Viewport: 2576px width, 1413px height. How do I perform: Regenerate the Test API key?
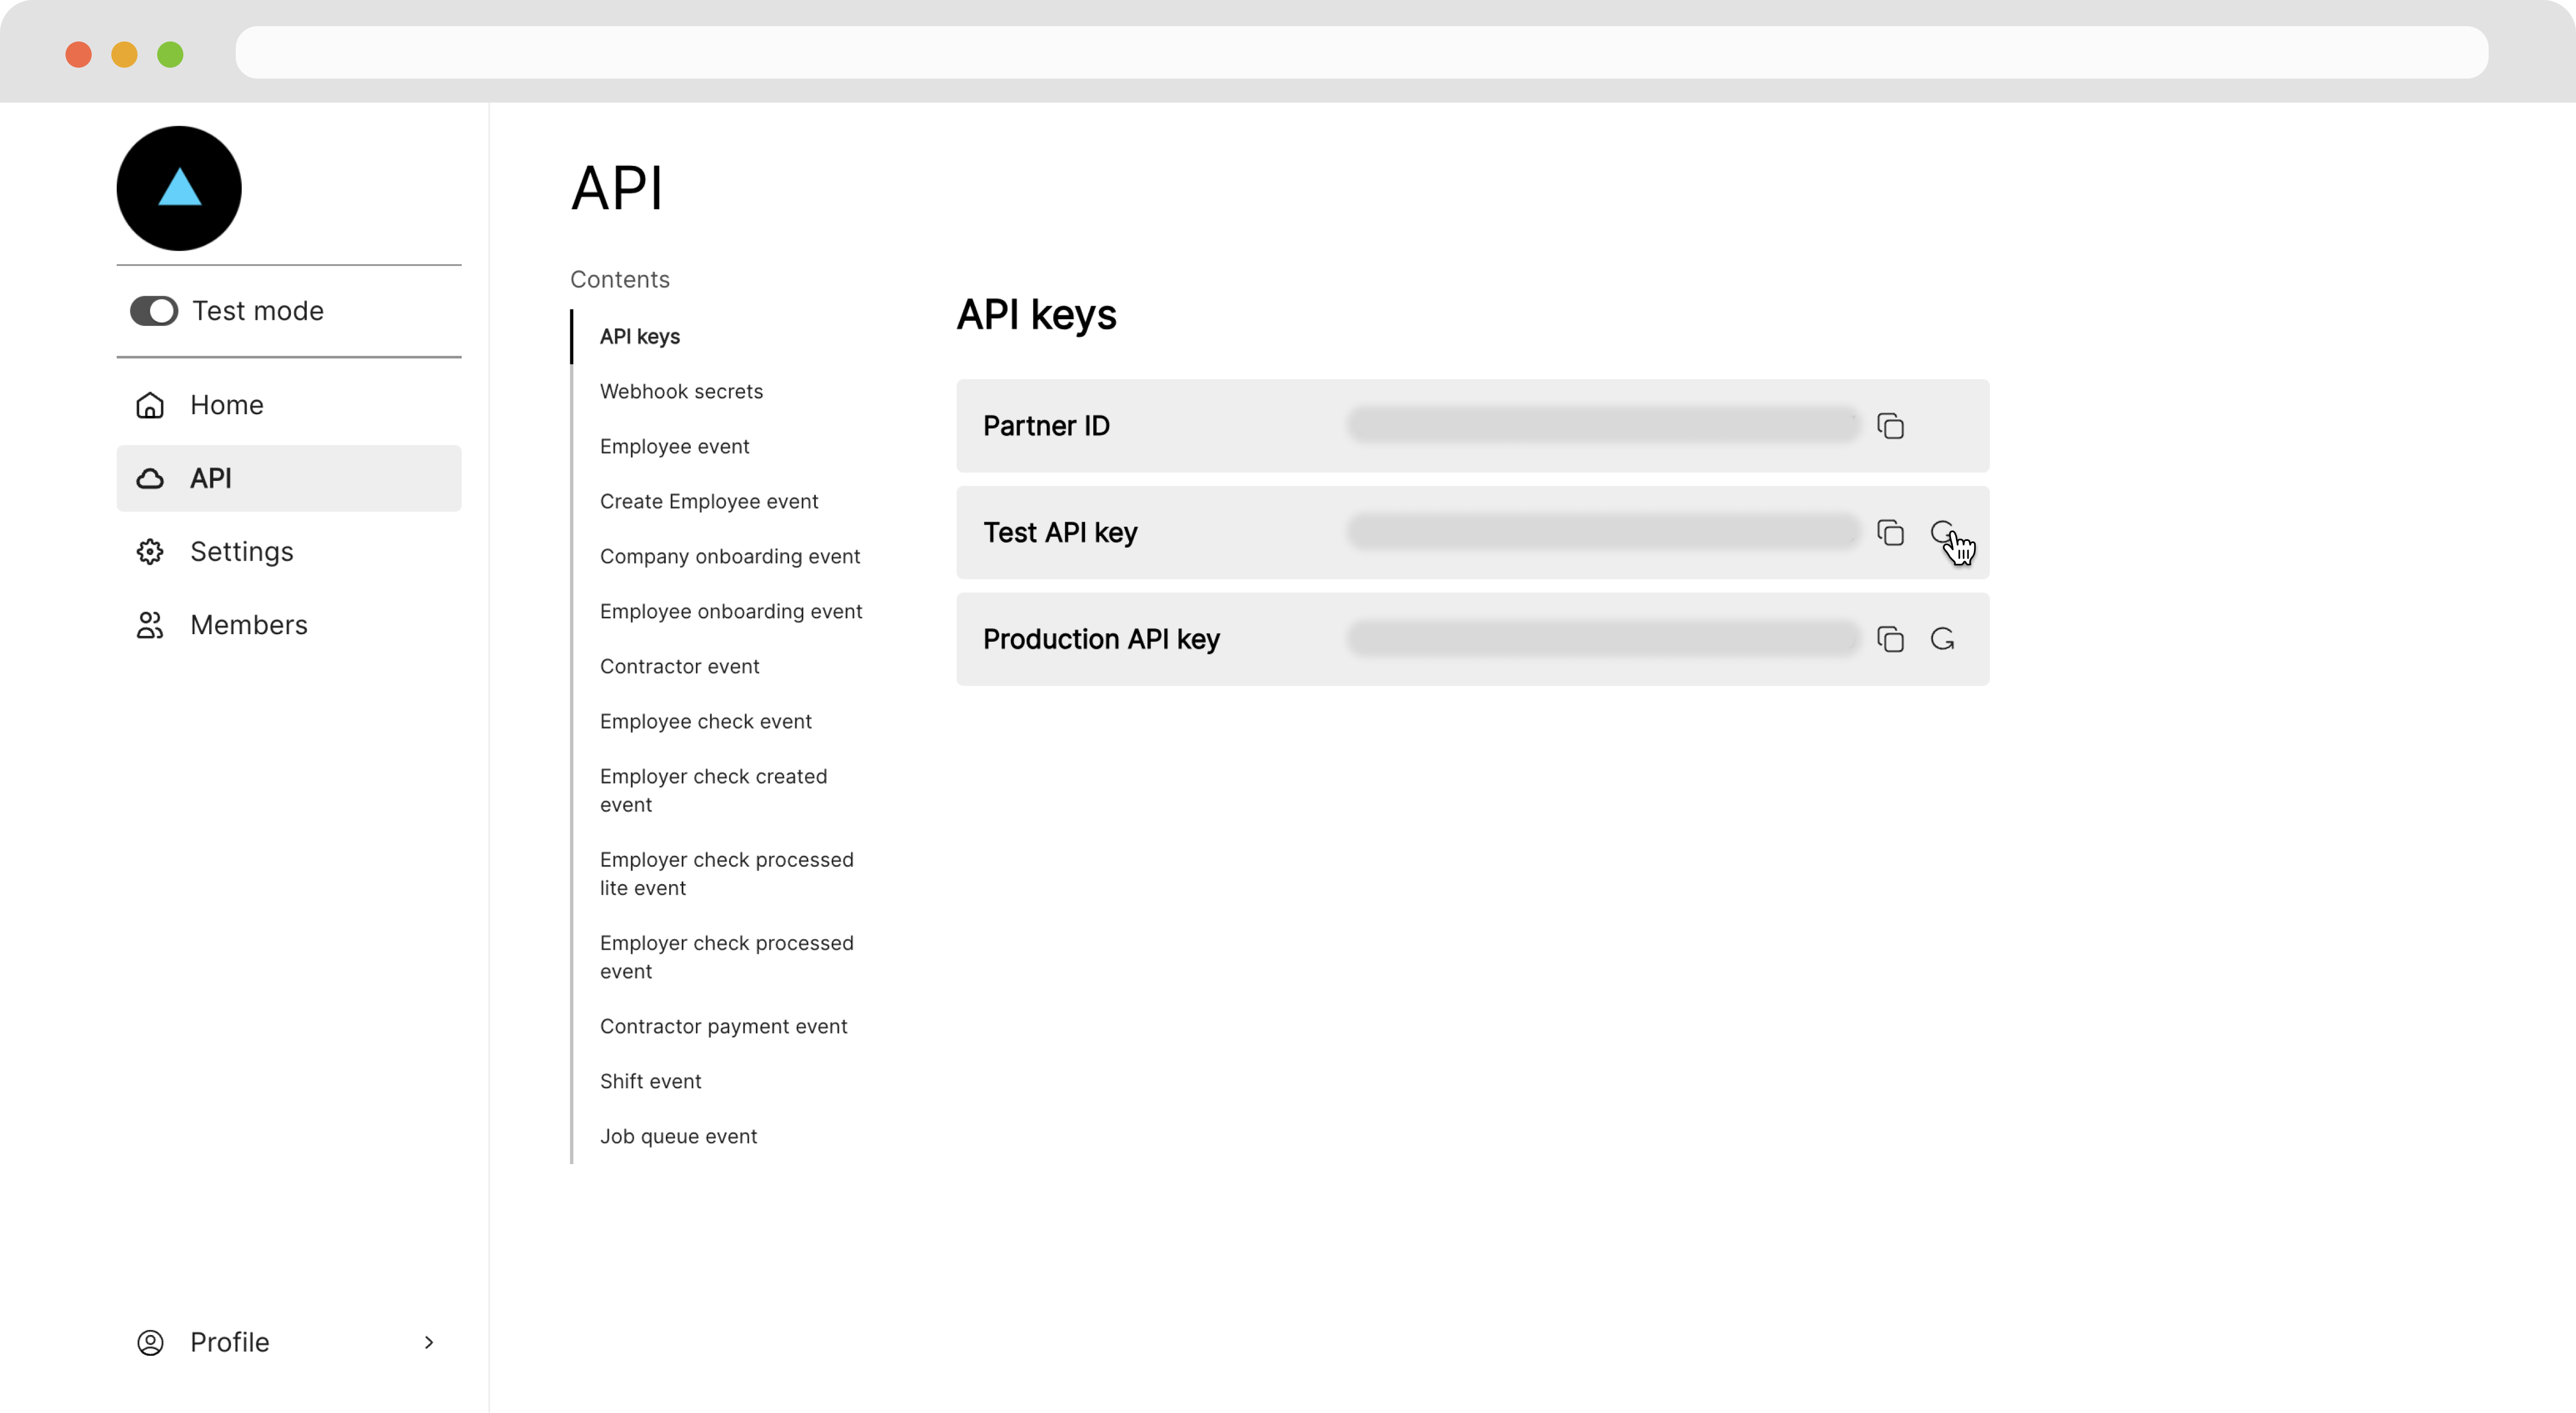pos(1942,532)
